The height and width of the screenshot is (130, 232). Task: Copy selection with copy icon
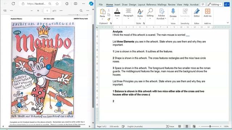(109, 14)
